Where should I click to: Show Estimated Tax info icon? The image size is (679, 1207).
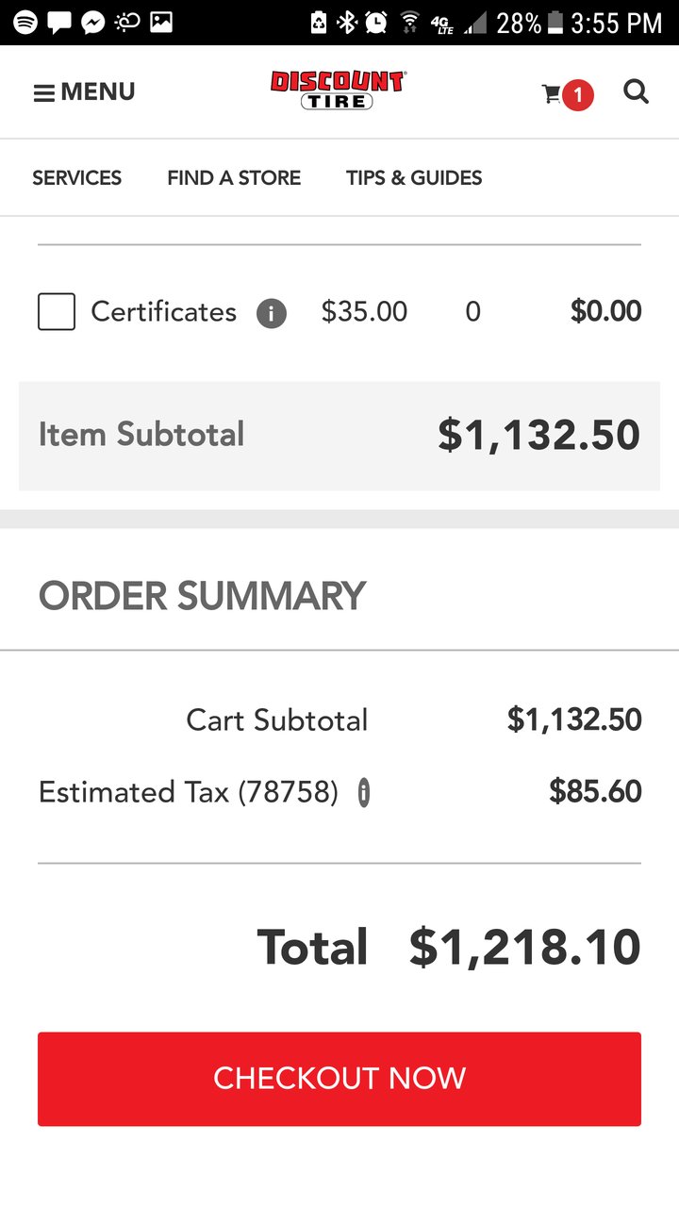pos(364,793)
